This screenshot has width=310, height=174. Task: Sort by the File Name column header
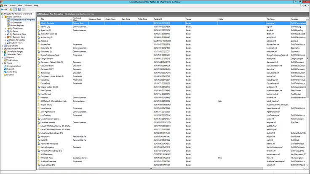[278, 19]
